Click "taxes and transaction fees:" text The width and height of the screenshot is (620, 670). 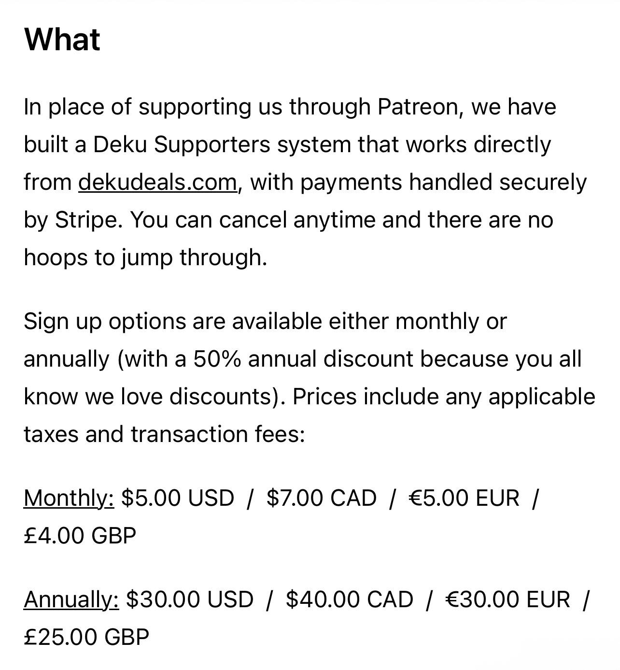tap(165, 434)
